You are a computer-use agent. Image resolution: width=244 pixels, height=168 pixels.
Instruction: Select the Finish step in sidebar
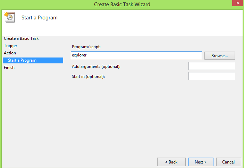pos(9,68)
